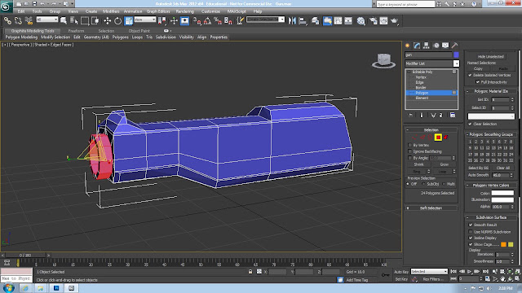
Task: Uncheck Delete Isolated Vertices
Action: (470, 75)
